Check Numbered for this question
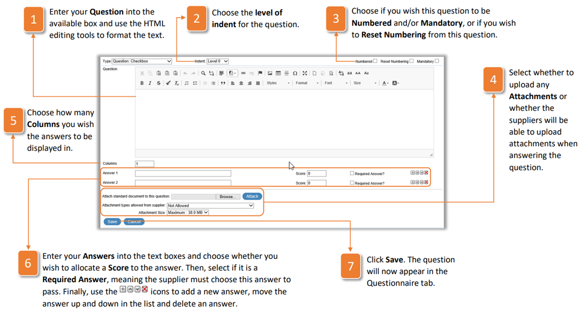581x312 pixels. (x=375, y=62)
